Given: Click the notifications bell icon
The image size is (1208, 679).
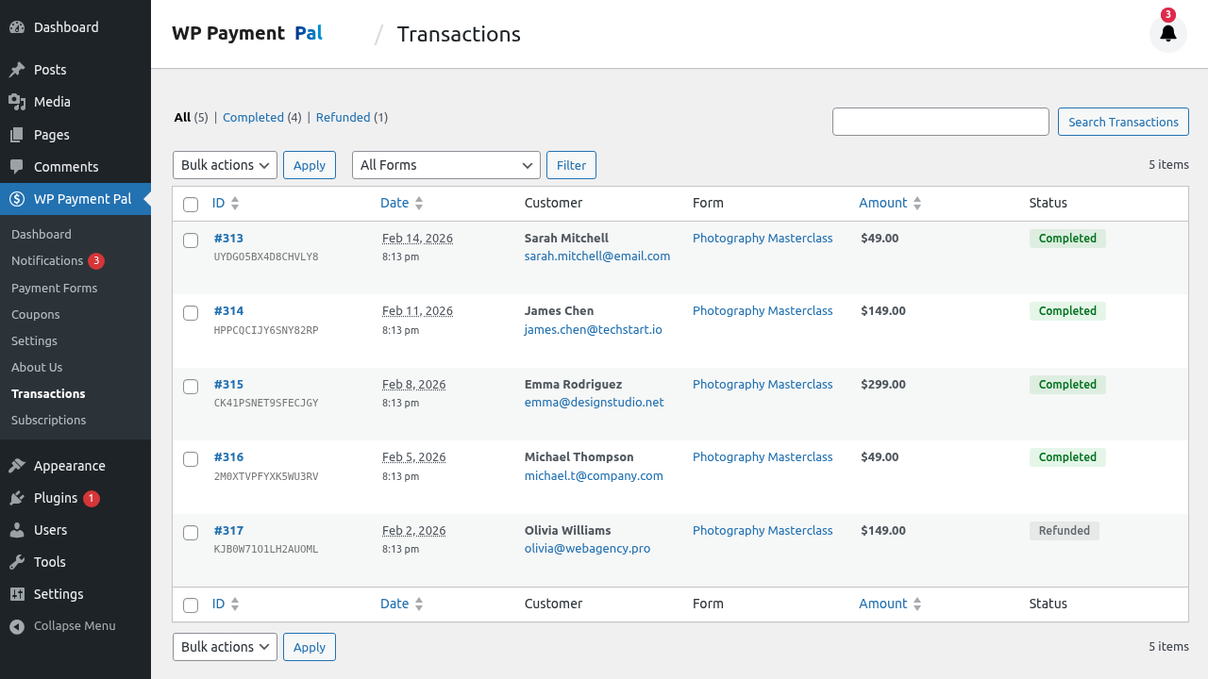Looking at the screenshot, I should tap(1167, 33).
